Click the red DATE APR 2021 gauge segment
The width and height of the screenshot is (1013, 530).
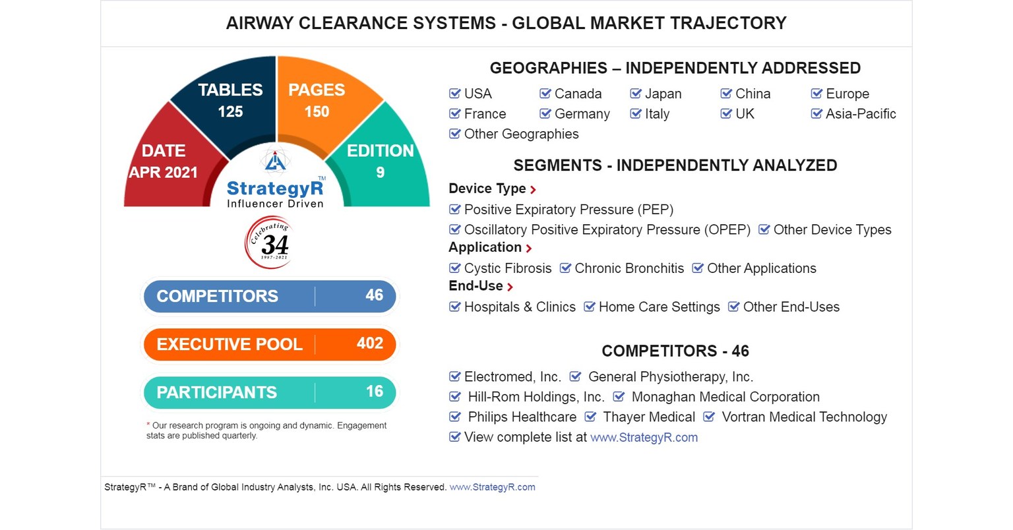(x=163, y=161)
